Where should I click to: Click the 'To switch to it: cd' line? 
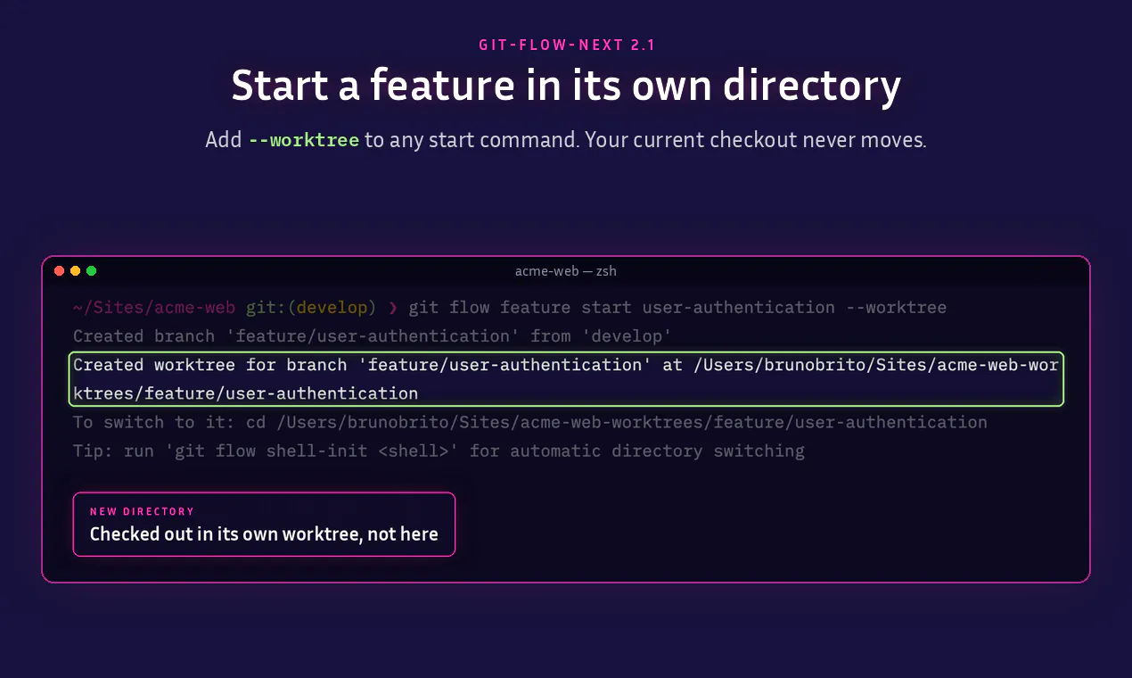tap(530, 422)
